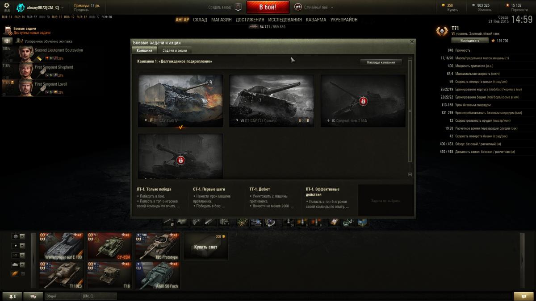This screenshot has height=301, width=536.
Task: Toggle the orange stripe filter button
Action: pos(15,274)
